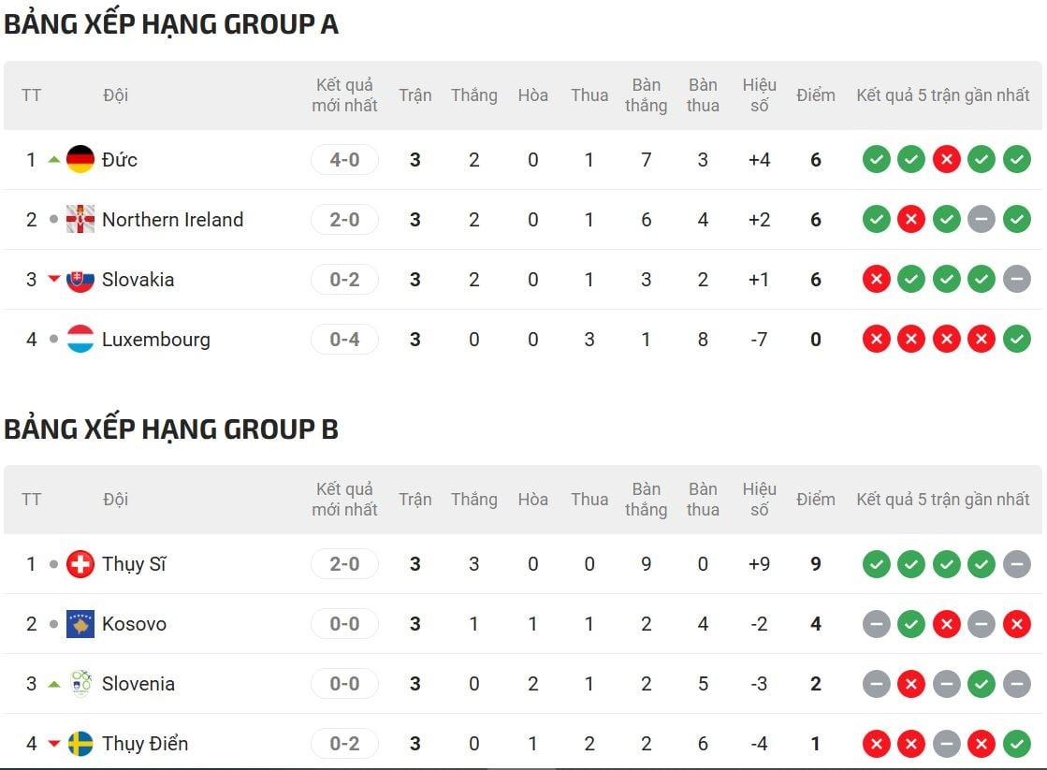1047x770 pixels.
Task: Click Northern Ireland's 2-0 result badge
Action: 344,220
